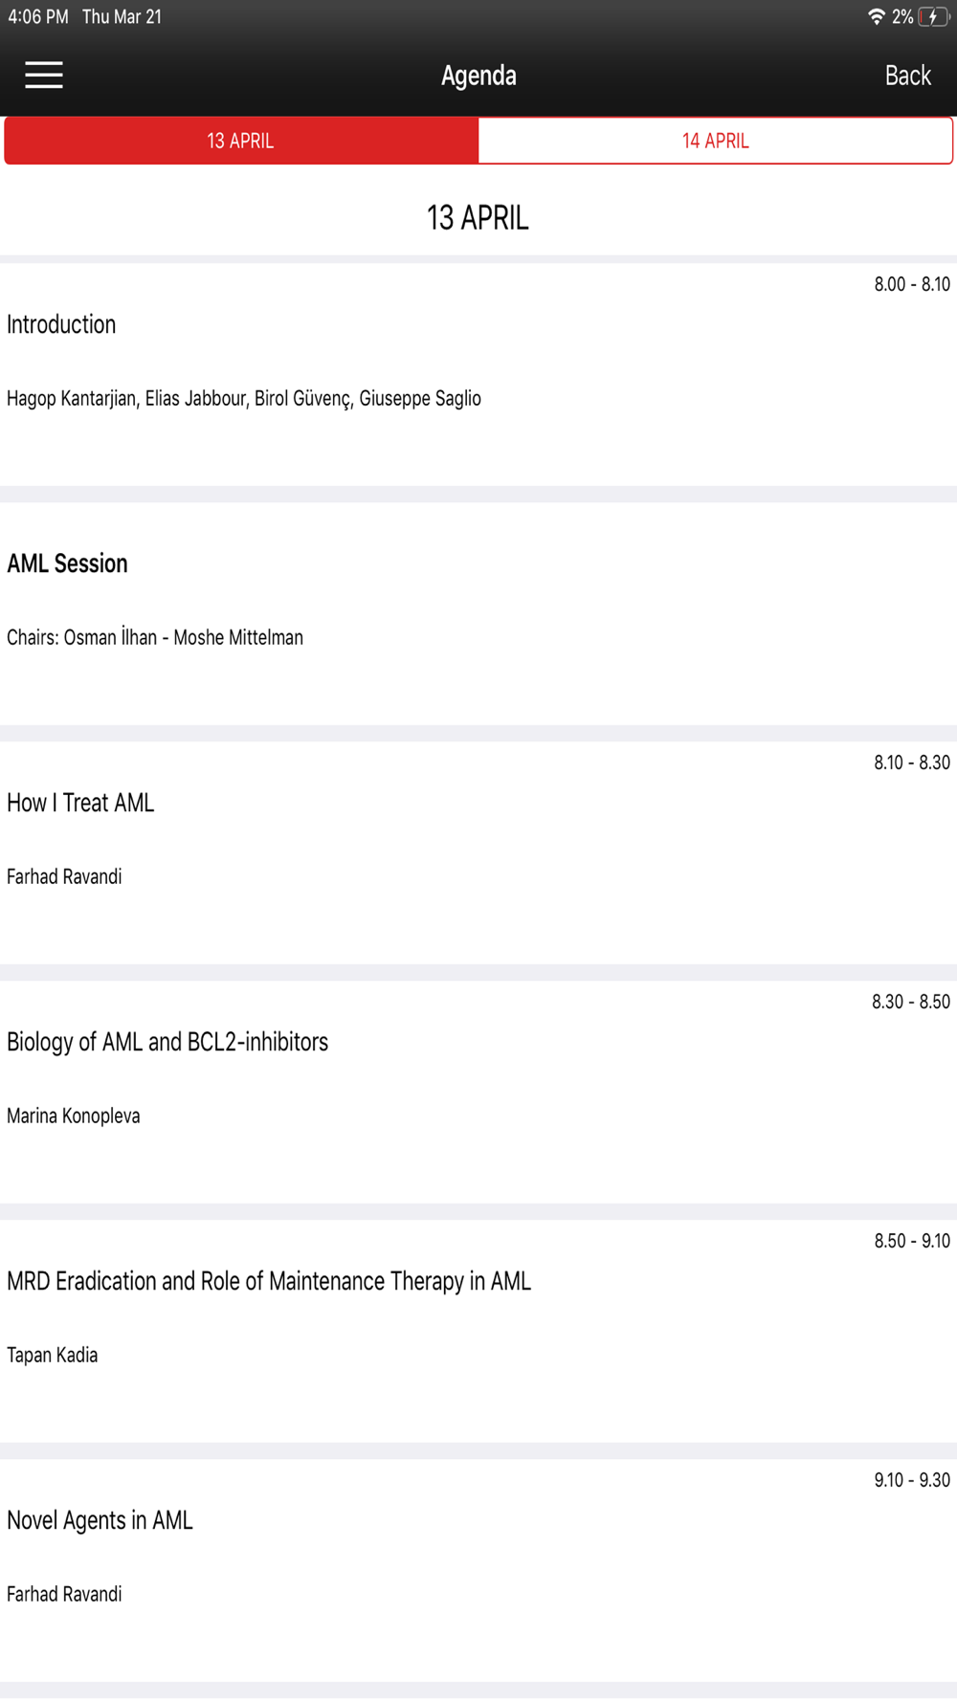Tap the battery charging icon
The height and width of the screenshot is (1701, 957).
click(932, 17)
